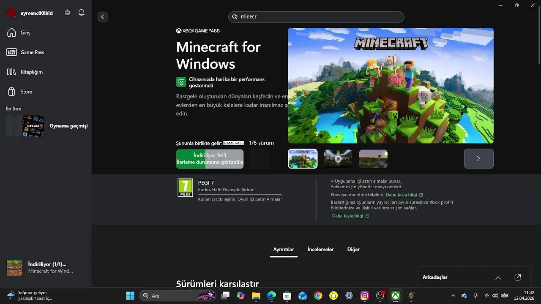Open File Explorer from taskbar
The height and width of the screenshot is (304, 541).
[x=256, y=296]
